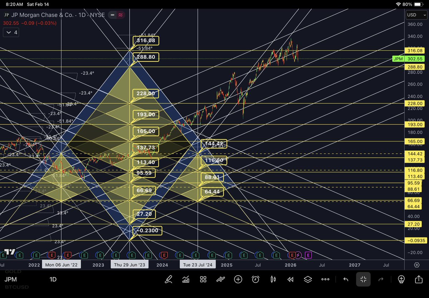Image resolution: width=429 pixels, height=298 pixels.
Task: Tap the 2026 label on time axis
Action: [290, 265]
